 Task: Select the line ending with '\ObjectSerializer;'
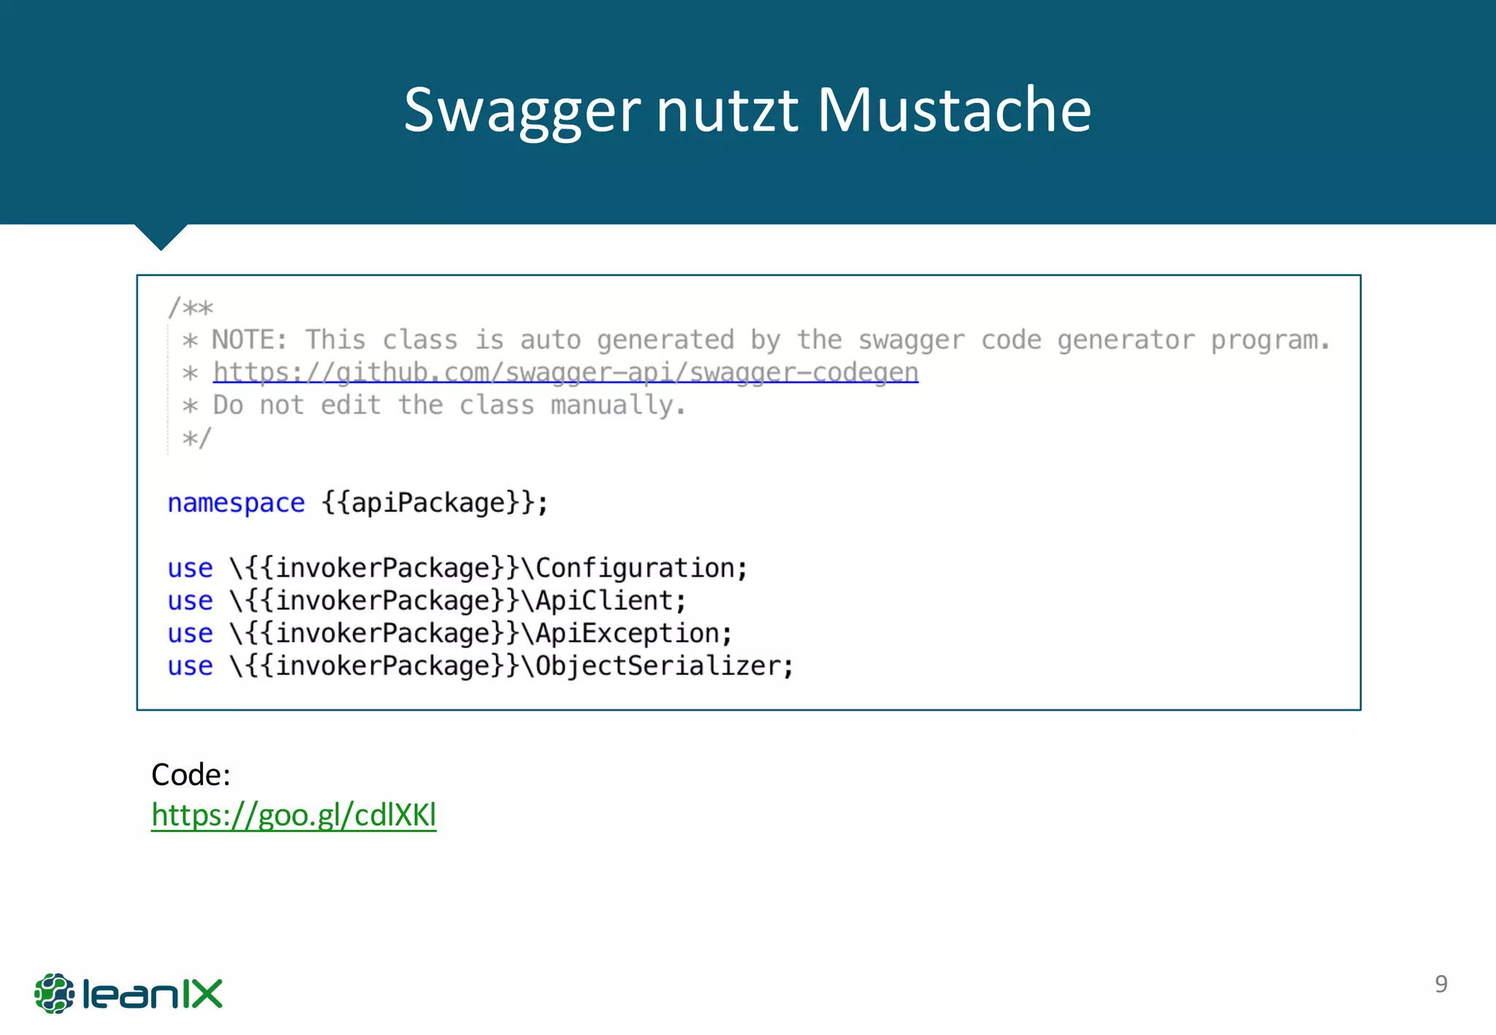coord(481,666)
